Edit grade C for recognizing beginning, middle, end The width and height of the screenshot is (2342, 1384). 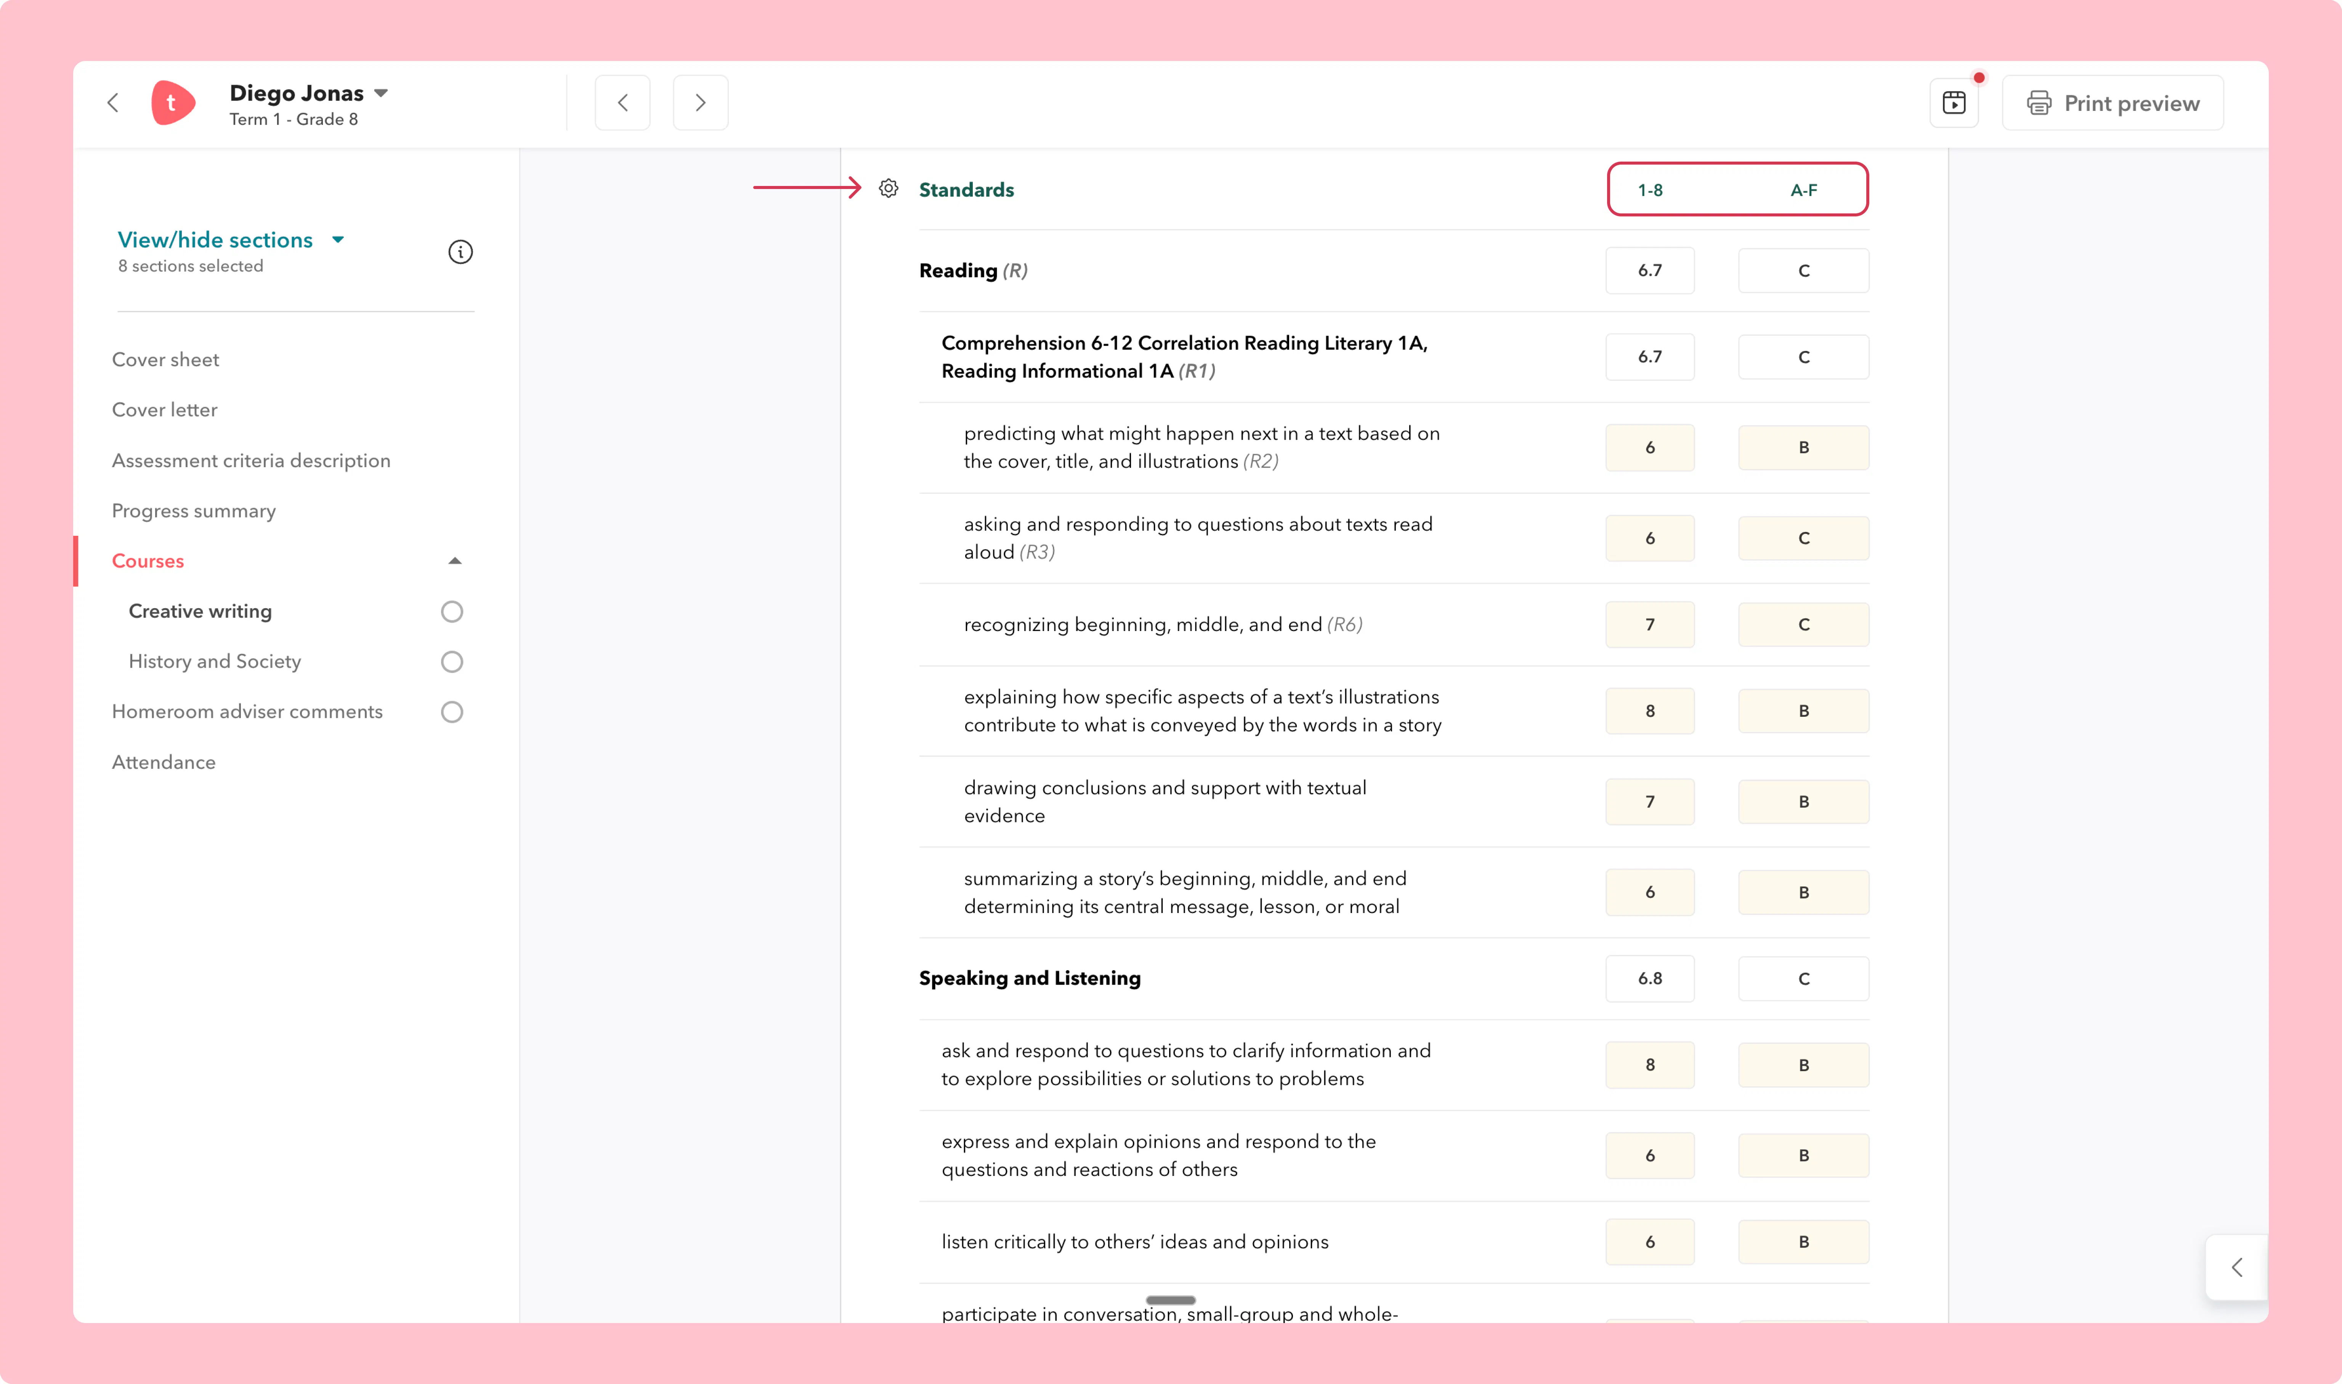[1803, 625]
